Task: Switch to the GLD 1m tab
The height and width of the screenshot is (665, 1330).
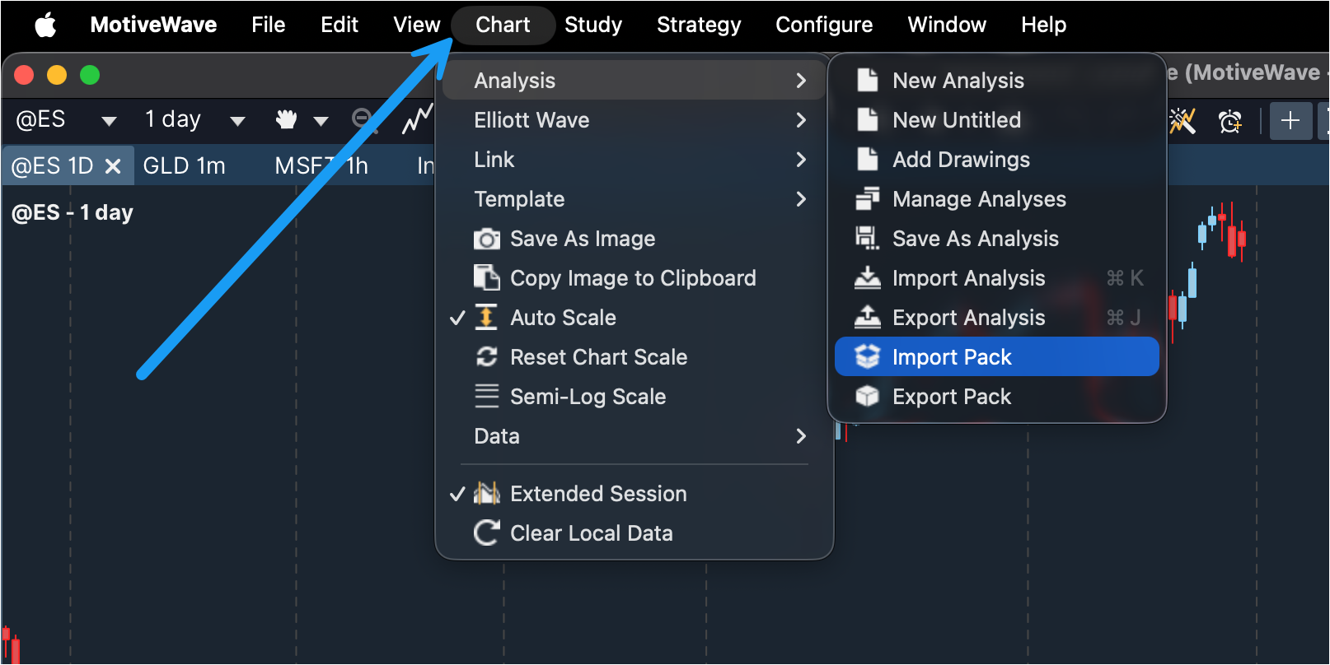Action: (x=184, y=165)
